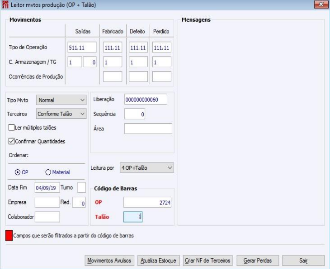Click Perdido C. Armazenagem field
Screen dimensions: 330x269
pos(162,62)
